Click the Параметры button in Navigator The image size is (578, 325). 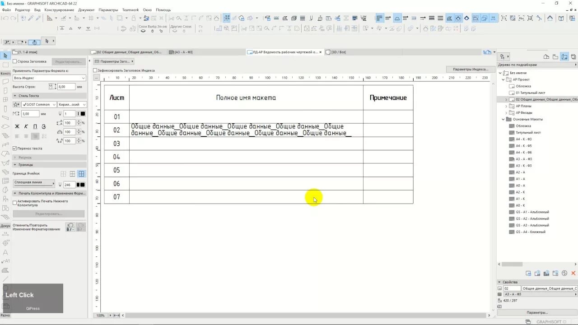click(x=537, y=312)
